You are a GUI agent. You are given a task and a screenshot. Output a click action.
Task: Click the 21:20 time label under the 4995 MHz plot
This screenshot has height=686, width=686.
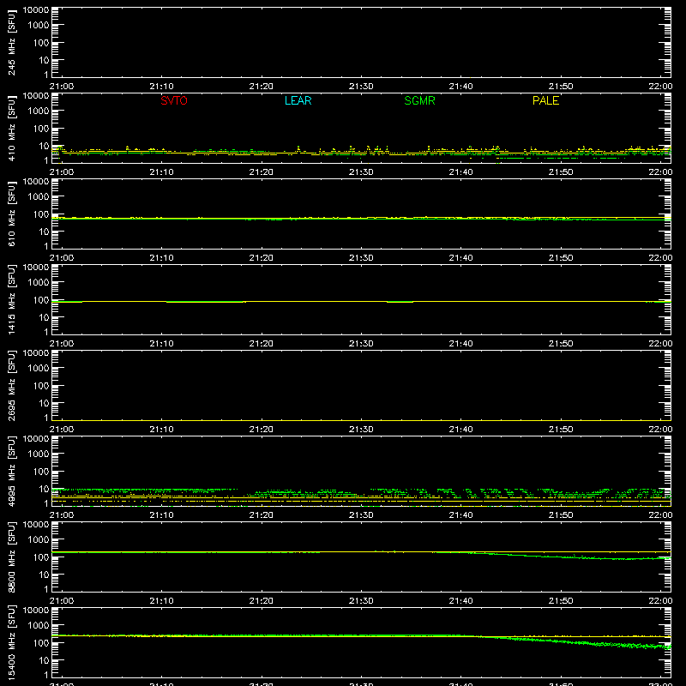[x=262, y=515]
